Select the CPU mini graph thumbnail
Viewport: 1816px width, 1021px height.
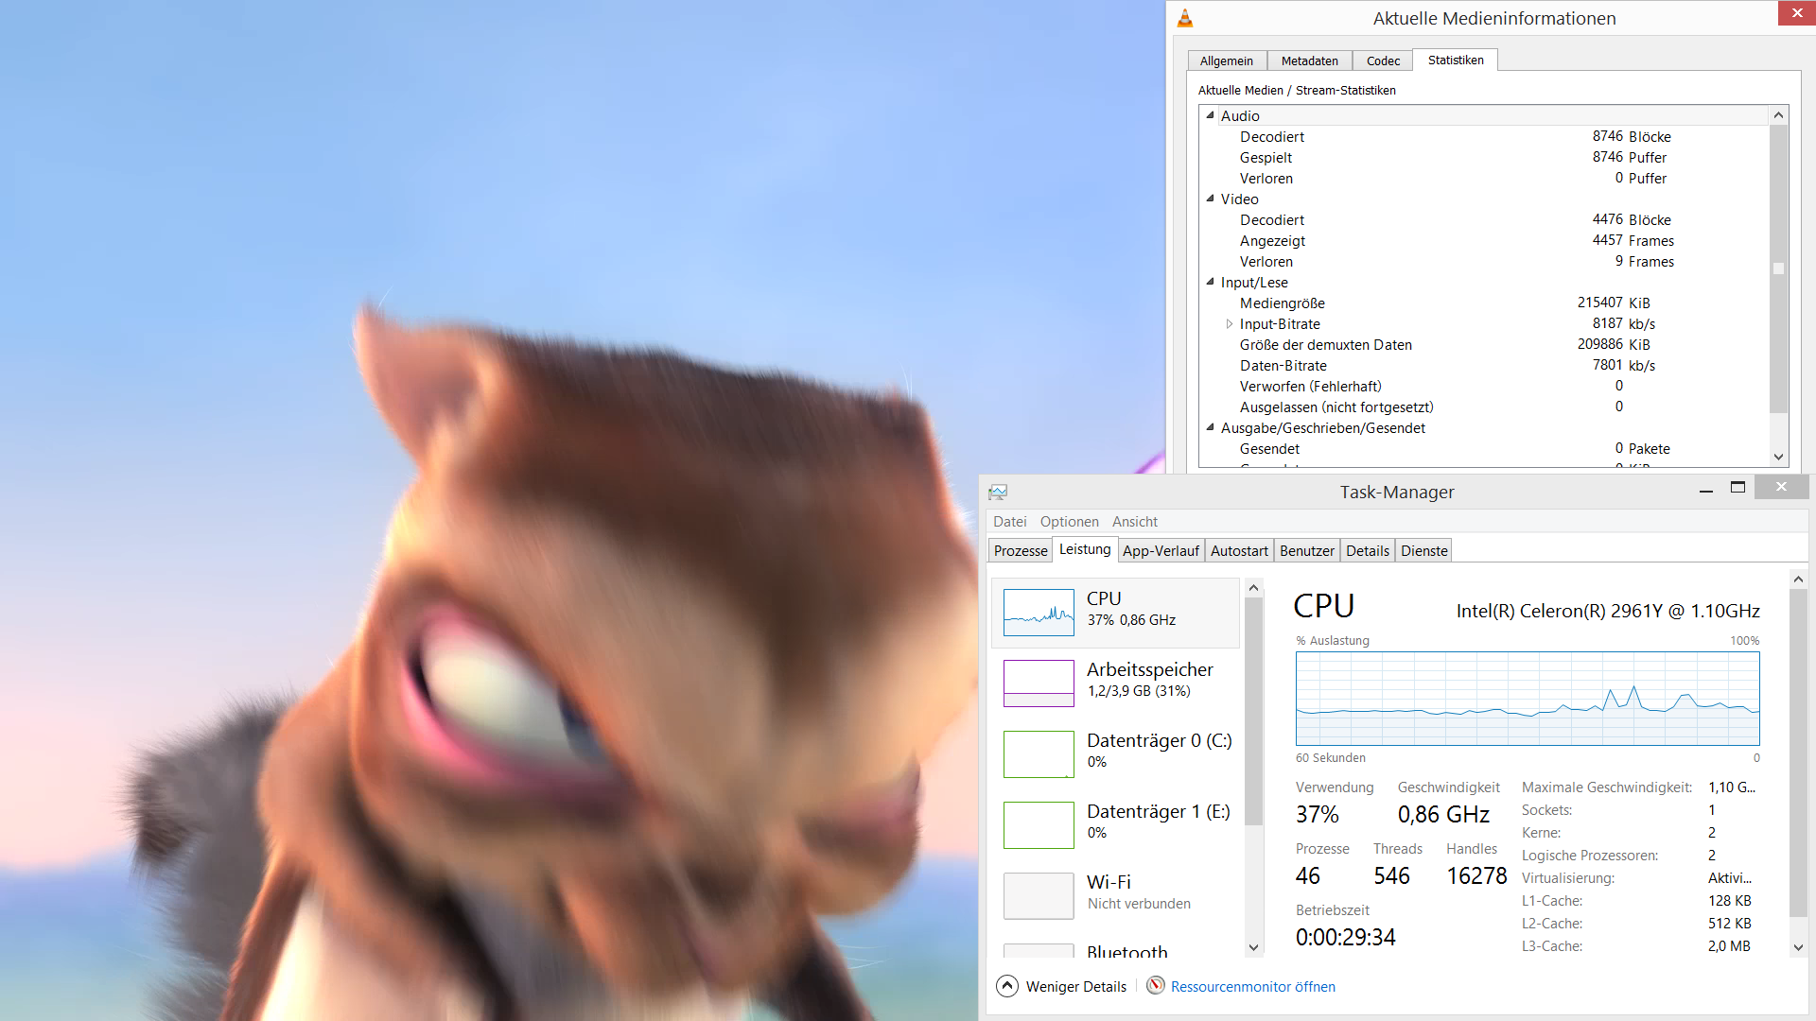(x=1039, y=613)
